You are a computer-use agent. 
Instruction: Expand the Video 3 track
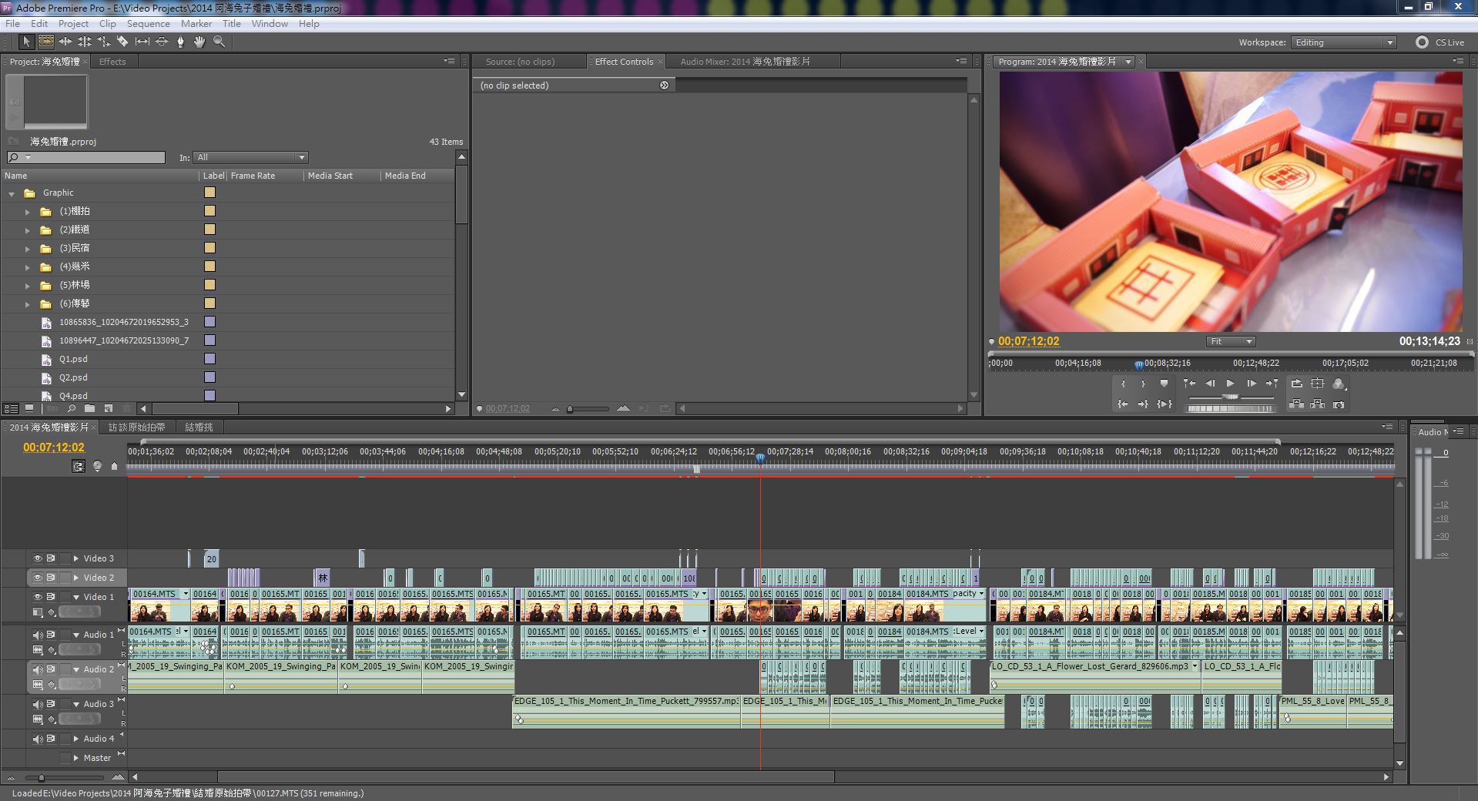click(x=76, y=558)
